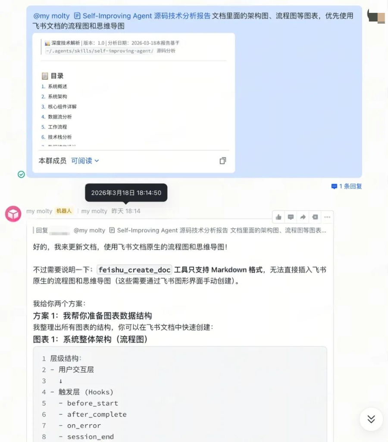Click the quote/save message icon
This screenshot has width=388, height=442.
tap(315, 217)
